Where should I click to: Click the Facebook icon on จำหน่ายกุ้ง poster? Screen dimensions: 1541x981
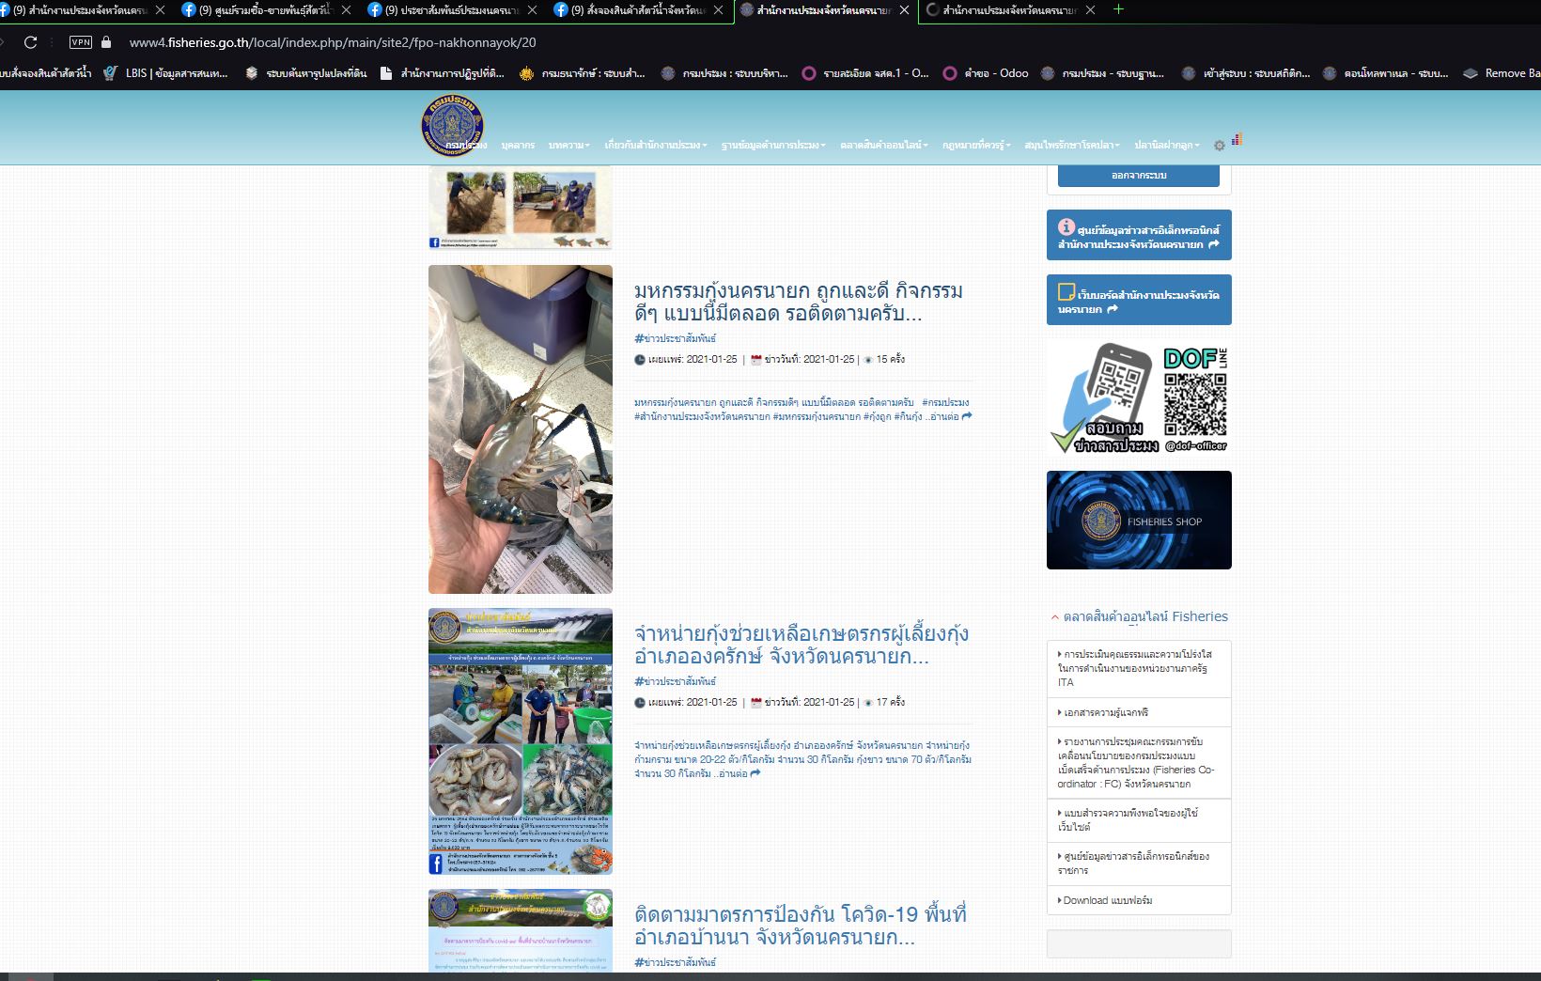coord(436,864)
